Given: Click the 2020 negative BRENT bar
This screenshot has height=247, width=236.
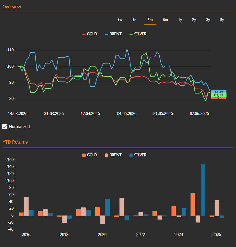Looking at the screenshot, I should click(102, 219).
